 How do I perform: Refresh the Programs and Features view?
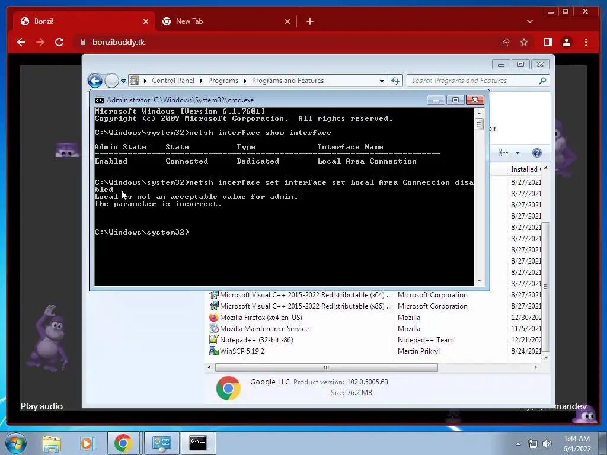pos(395,81)
